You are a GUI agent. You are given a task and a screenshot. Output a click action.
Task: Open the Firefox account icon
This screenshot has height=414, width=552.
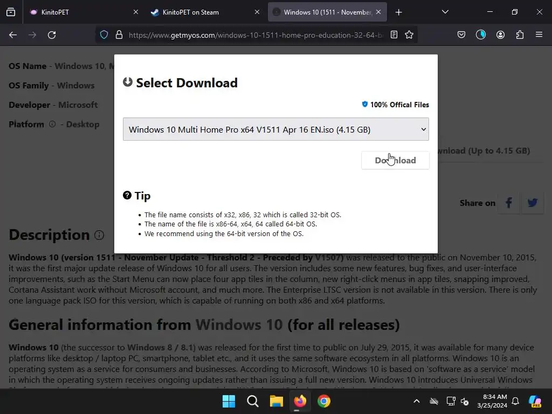coord(500,35)
